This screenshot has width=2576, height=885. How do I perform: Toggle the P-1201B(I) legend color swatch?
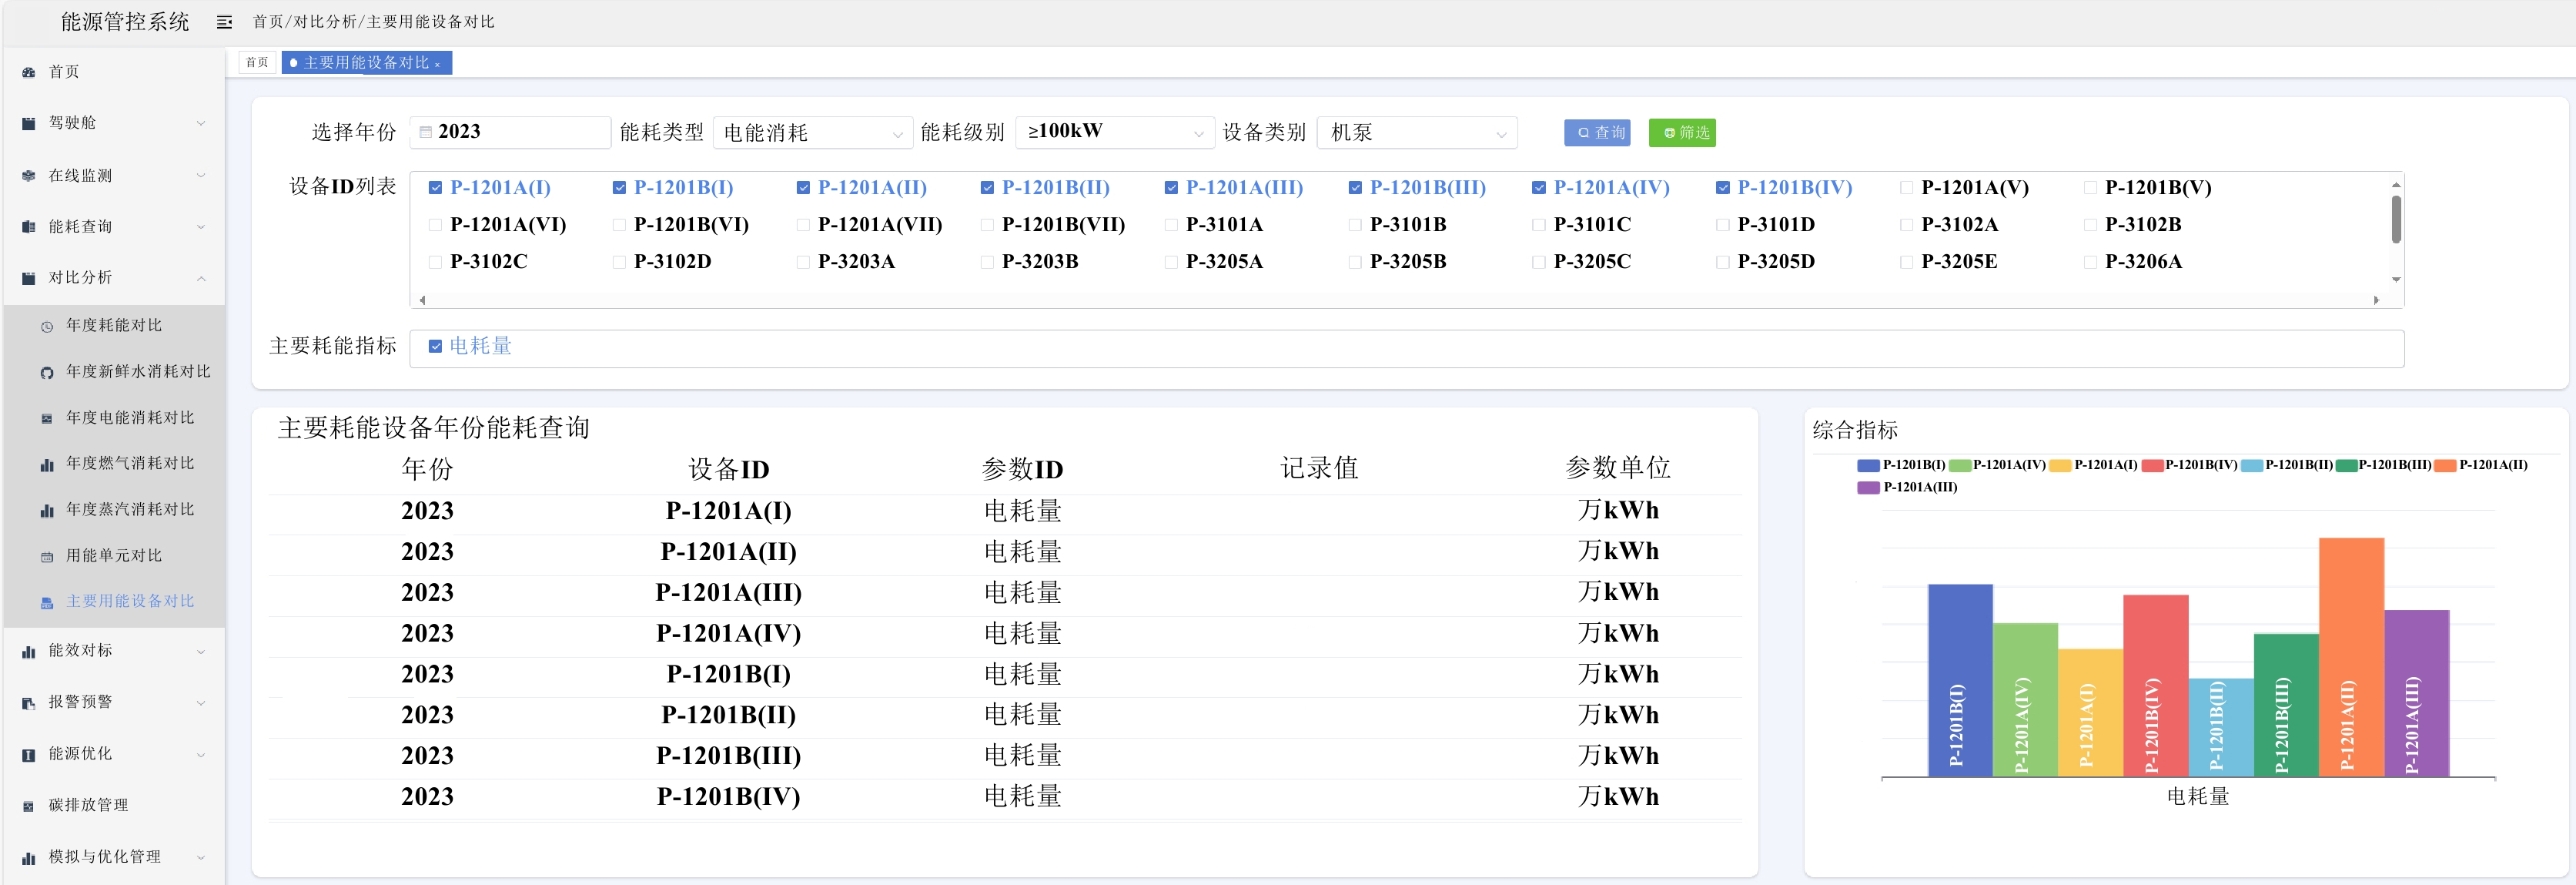tap(1868, 465)
